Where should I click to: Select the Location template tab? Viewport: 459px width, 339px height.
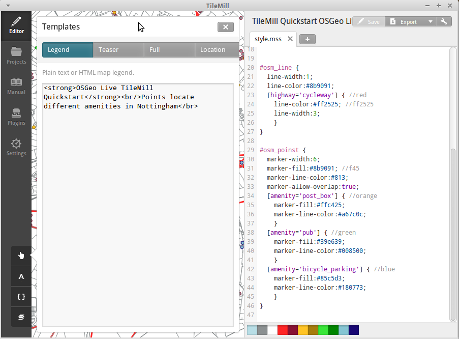217,49
